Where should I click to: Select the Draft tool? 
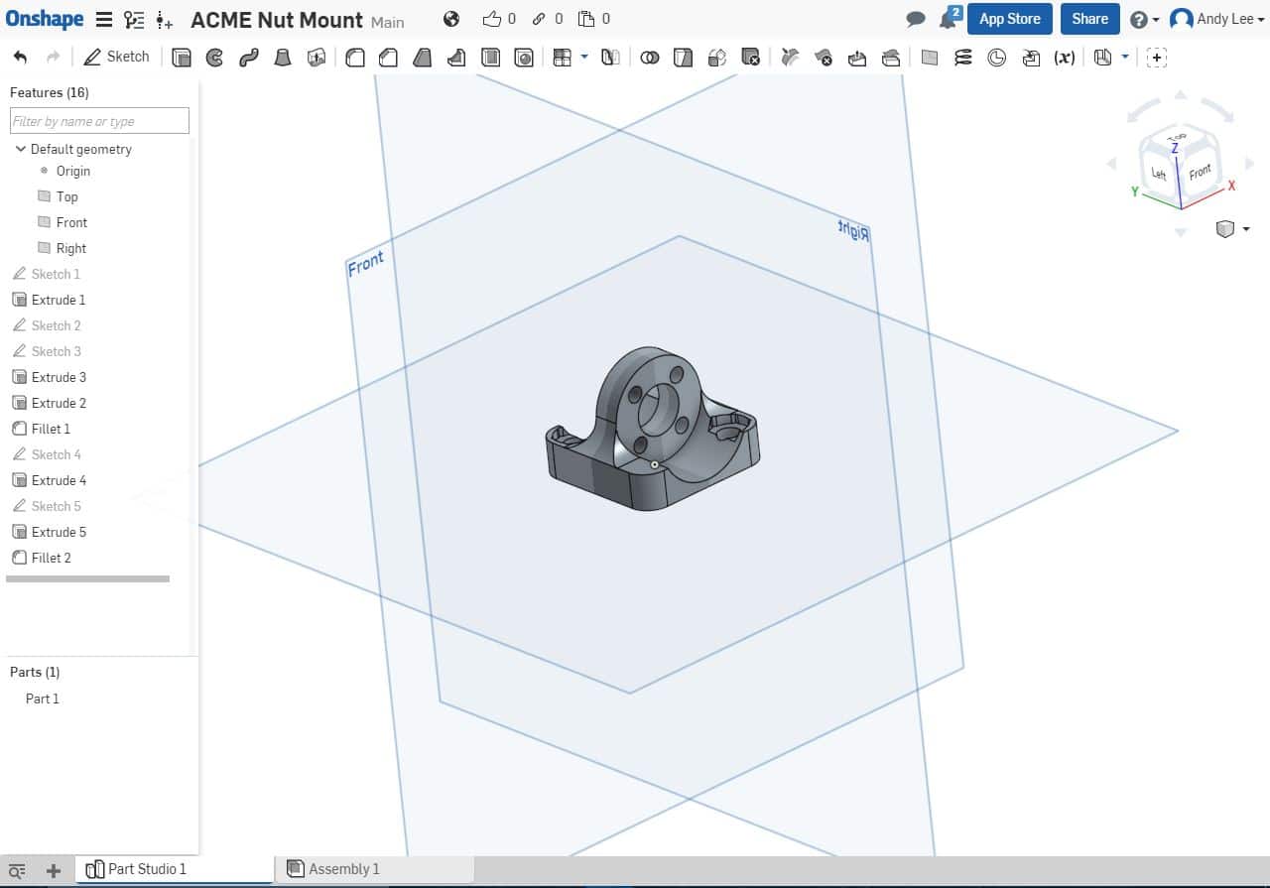coord(423,58)
